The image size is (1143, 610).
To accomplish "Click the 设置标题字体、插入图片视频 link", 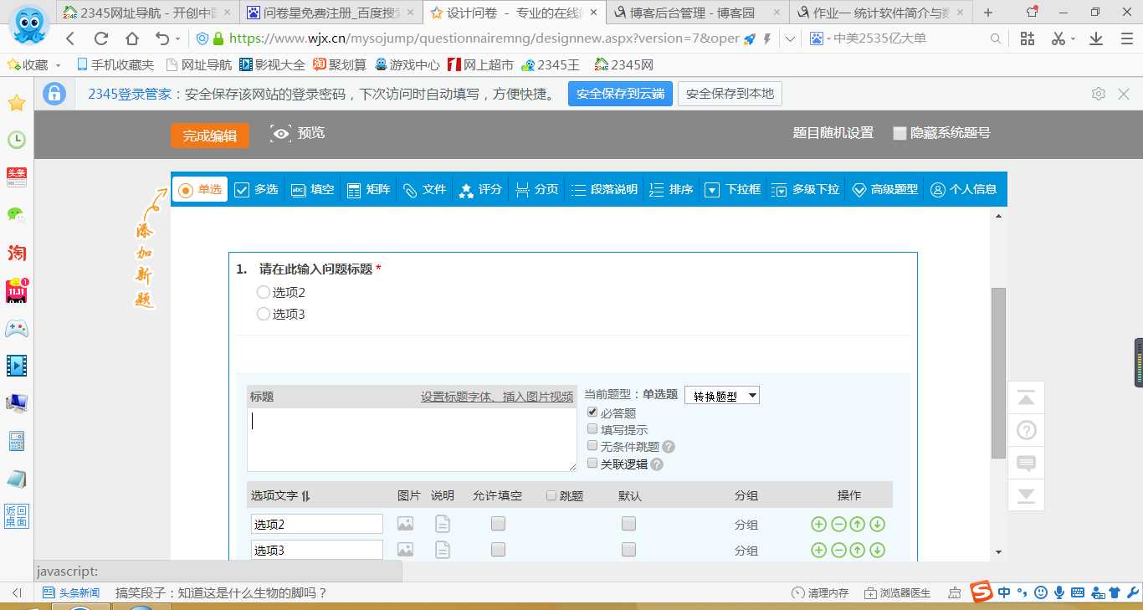I will click(497, 397).
